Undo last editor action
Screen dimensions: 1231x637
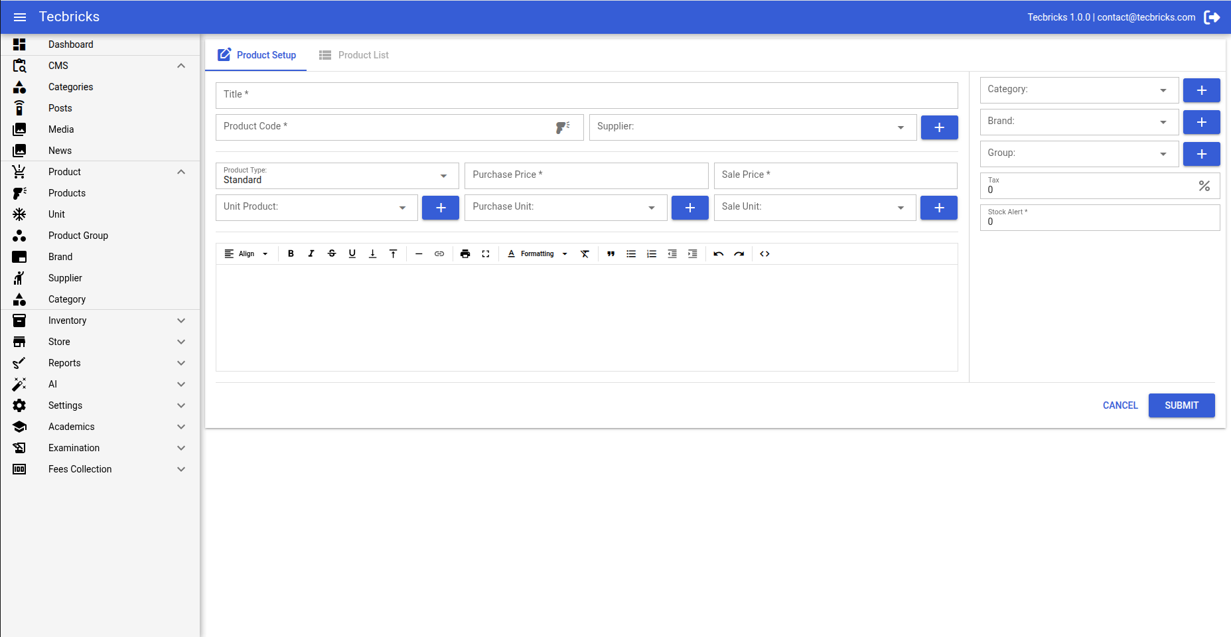click(719, 253)
